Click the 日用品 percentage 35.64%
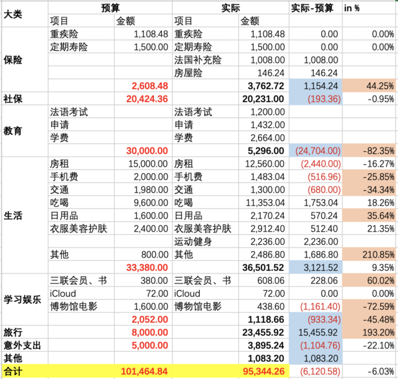Viewport: 398px width, 379px height. coord(370,216)
